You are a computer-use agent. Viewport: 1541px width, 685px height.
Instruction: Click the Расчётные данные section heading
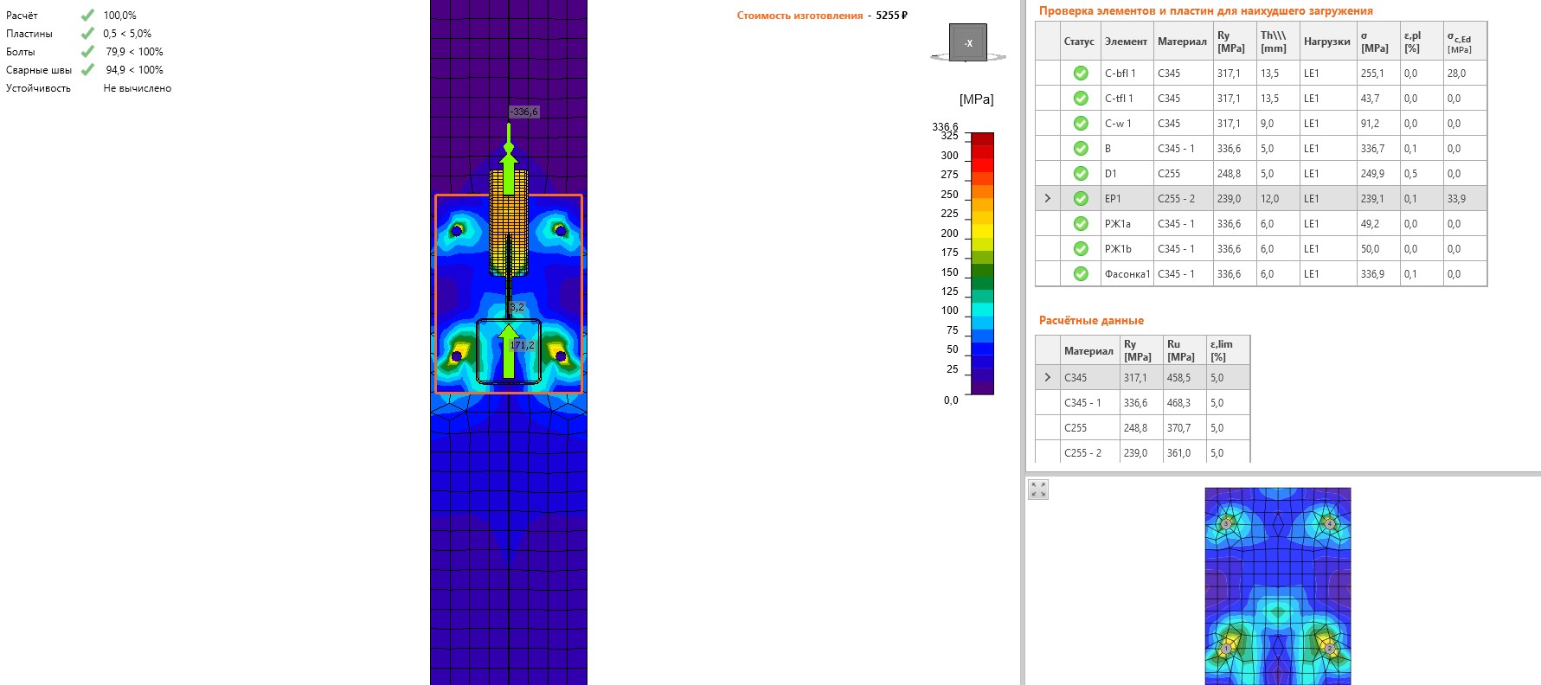pyautogui.click(x=1091, y=321)
